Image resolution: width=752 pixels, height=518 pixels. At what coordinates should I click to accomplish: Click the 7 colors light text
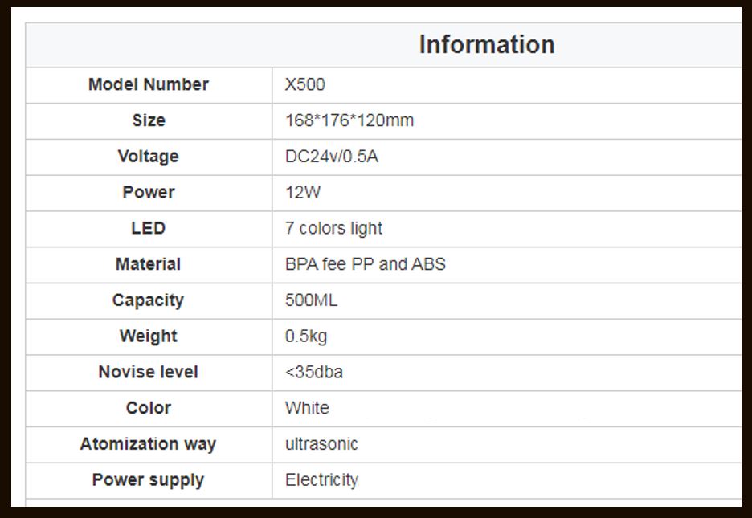click(333, 228)
